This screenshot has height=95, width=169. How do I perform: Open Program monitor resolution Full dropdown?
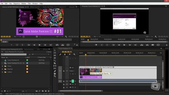point(149,37)
